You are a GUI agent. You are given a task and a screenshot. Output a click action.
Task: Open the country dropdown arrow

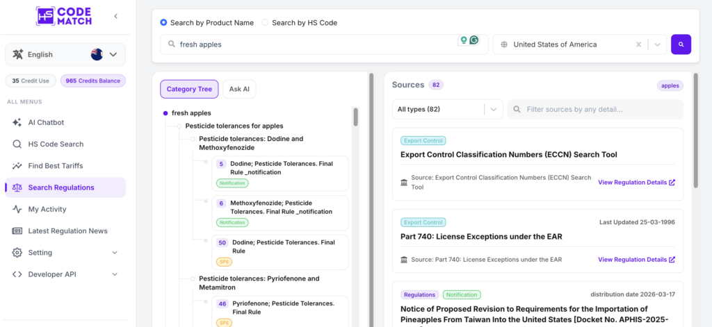[x=657, y=44]
